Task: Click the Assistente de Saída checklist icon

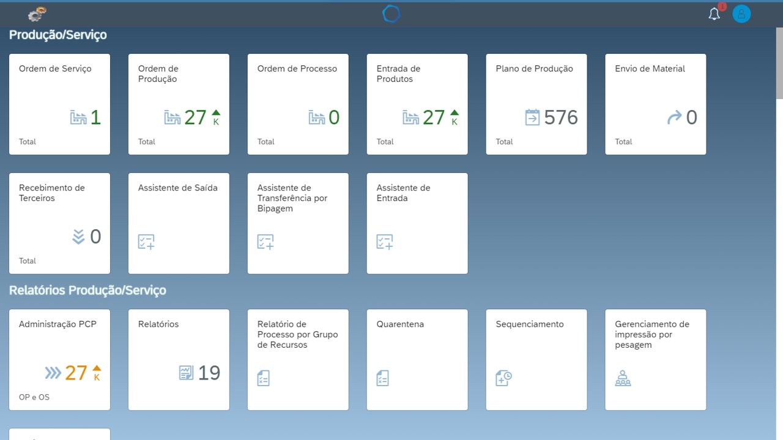Action: click(x=146, y=242)
